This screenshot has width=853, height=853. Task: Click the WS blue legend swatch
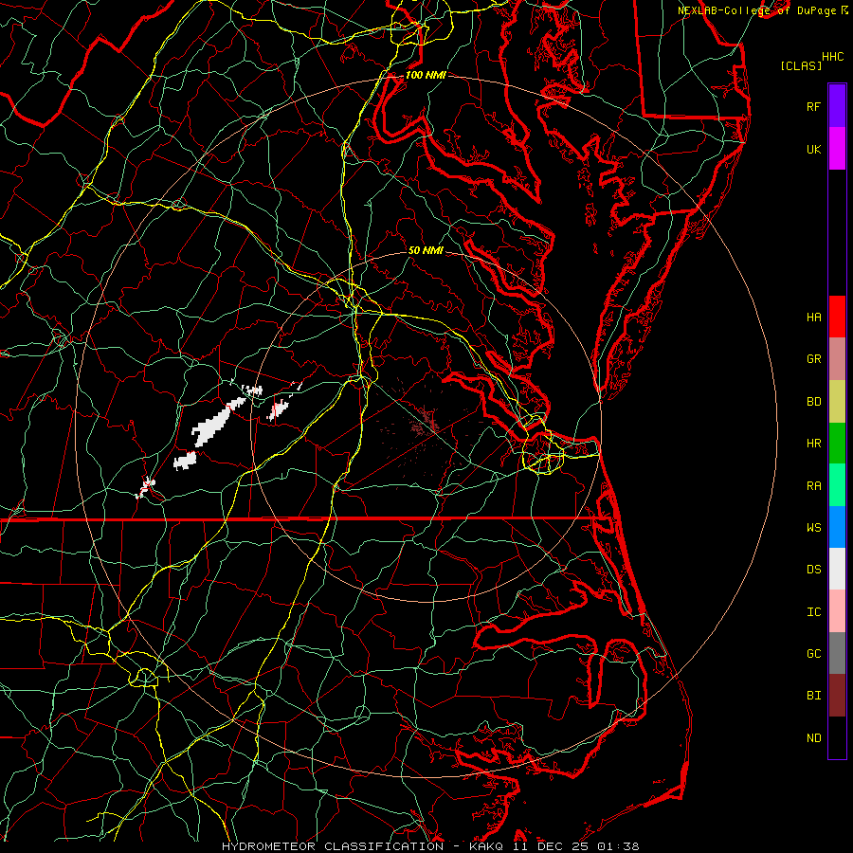coord(837,527)
